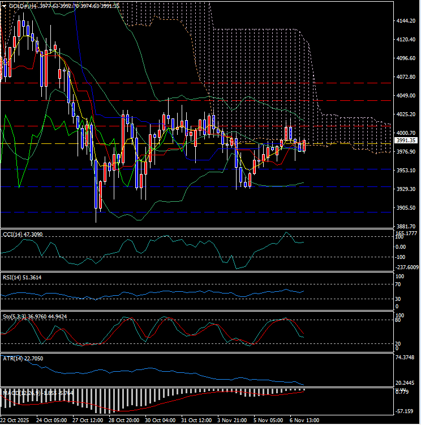Click the 4144.20 price scale value
Screen dimensions: 421x425
tap(406, 21)
